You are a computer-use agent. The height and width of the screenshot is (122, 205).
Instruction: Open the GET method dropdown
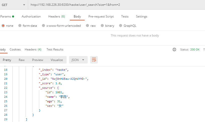[x=14, y=5]
